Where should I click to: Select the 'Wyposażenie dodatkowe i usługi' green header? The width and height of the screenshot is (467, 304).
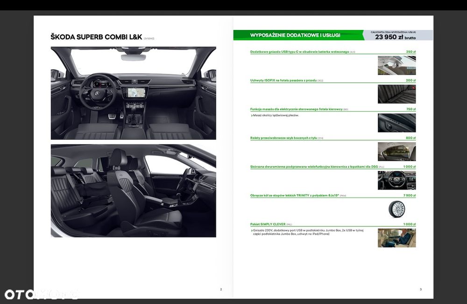pos(298,35)
